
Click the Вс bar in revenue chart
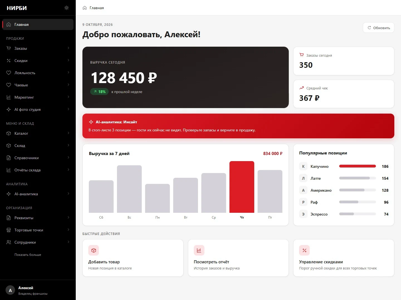pyautogui.click(x=129, y=189)
